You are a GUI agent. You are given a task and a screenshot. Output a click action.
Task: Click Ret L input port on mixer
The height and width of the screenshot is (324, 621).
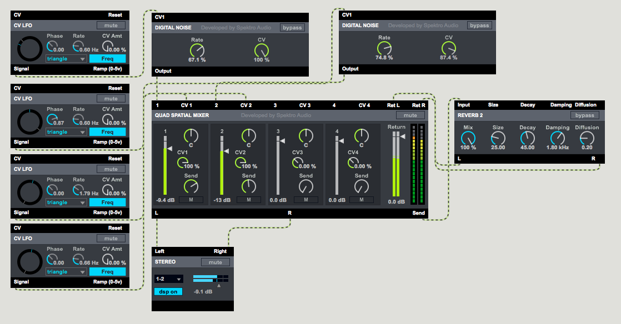(393, 105)
